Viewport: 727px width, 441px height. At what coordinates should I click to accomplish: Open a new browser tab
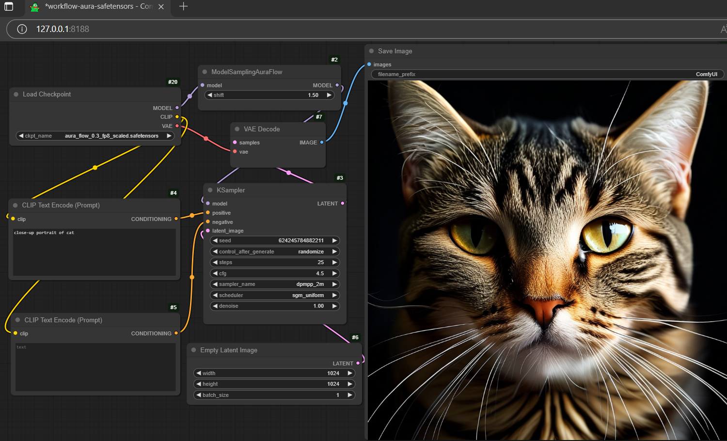[183, 6]
